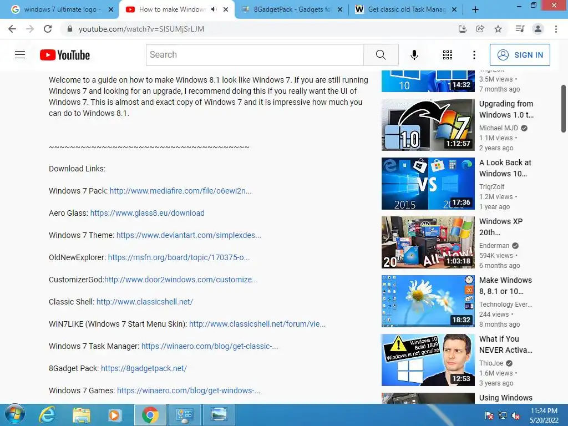The width and height of the screenshot is (568, 426).
Task: Open Windows Explorer folder on taskbar
Action: [x=82, y=415]
